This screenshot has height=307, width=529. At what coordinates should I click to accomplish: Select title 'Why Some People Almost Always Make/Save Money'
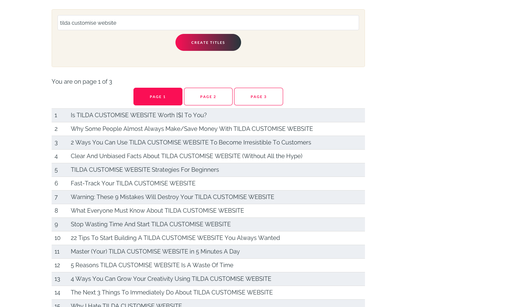[192, 129]
